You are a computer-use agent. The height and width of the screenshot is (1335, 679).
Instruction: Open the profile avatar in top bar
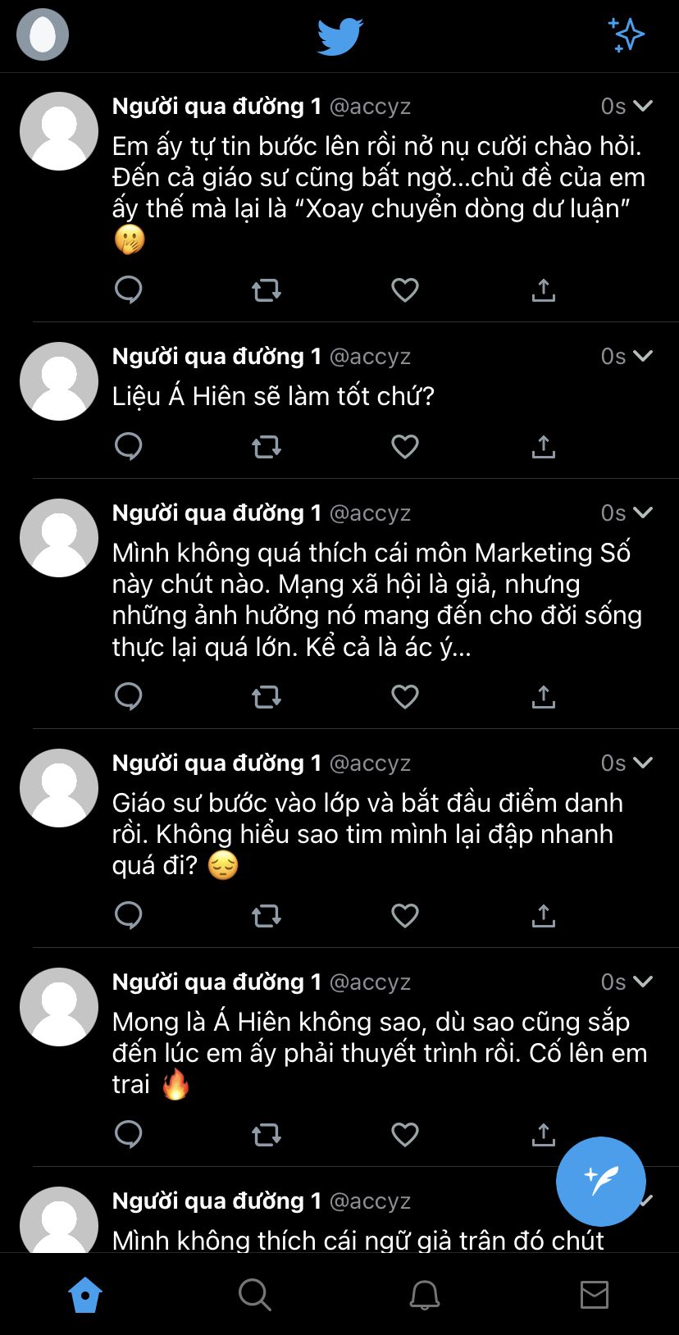(43, 34)
